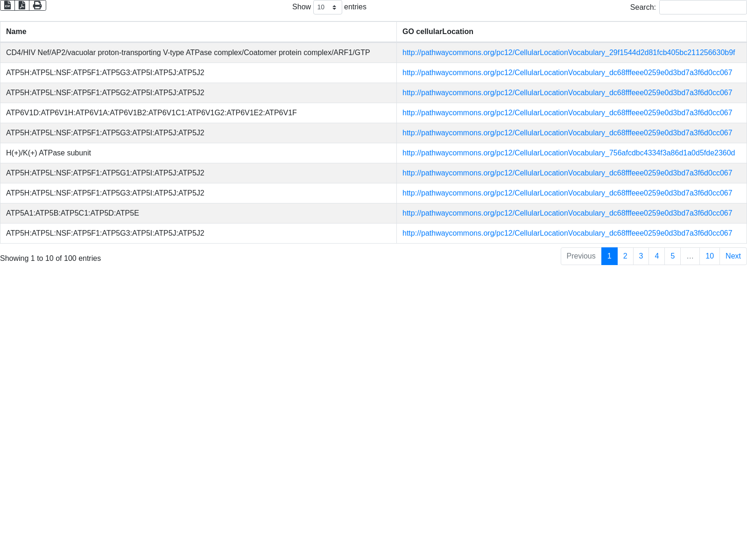Click the Next pagination button
This screenshot has height=560, width=747.
(733, 256)
